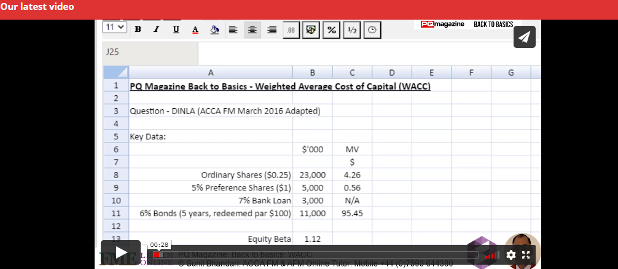The width and height of the screenshot is (618, 269).
Task: Open the font size 11 dropdown
Action: (115, 27)
